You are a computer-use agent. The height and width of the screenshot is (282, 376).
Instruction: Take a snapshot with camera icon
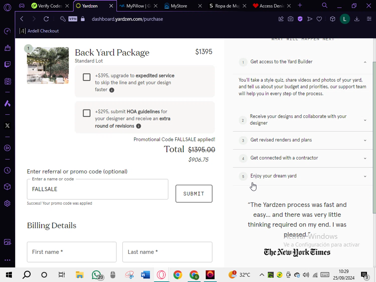291,19
